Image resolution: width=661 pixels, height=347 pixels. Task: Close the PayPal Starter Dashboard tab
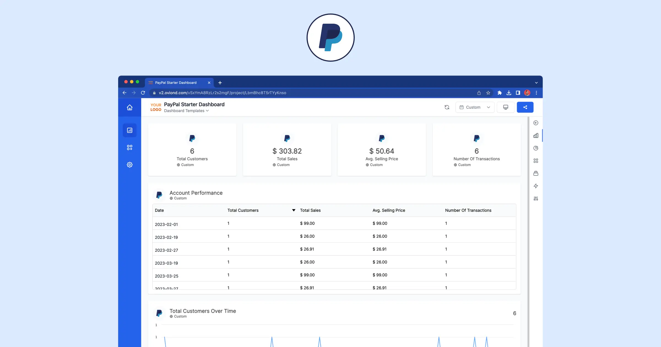[x=209, y=83]
